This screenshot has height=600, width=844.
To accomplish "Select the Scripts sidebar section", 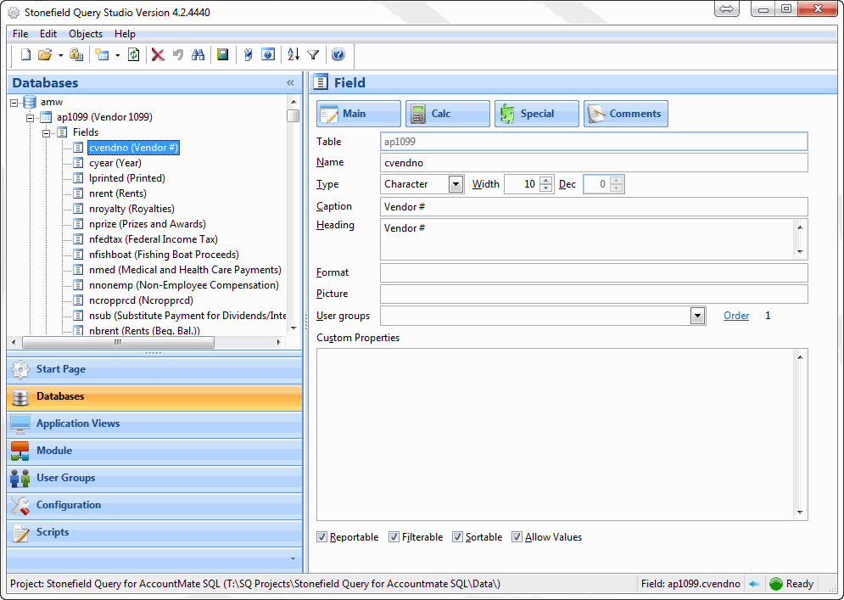I will (154, 532).
